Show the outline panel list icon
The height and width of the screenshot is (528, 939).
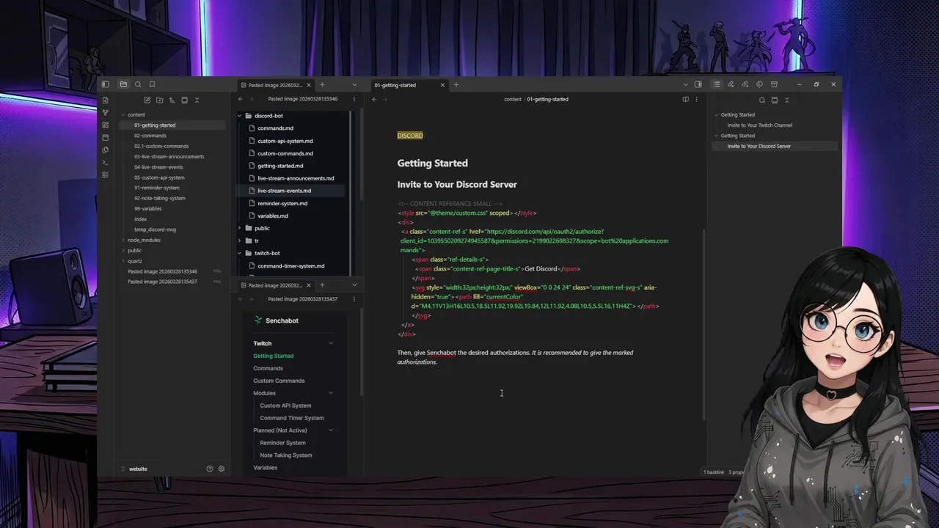717,84
